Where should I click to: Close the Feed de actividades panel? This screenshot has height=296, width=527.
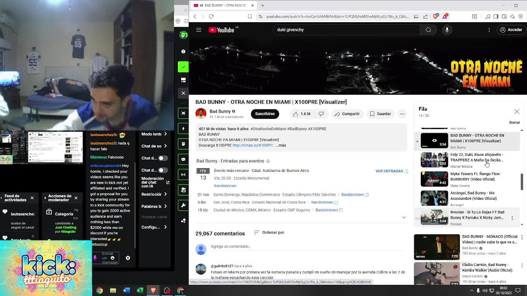[x=32, y=198]
